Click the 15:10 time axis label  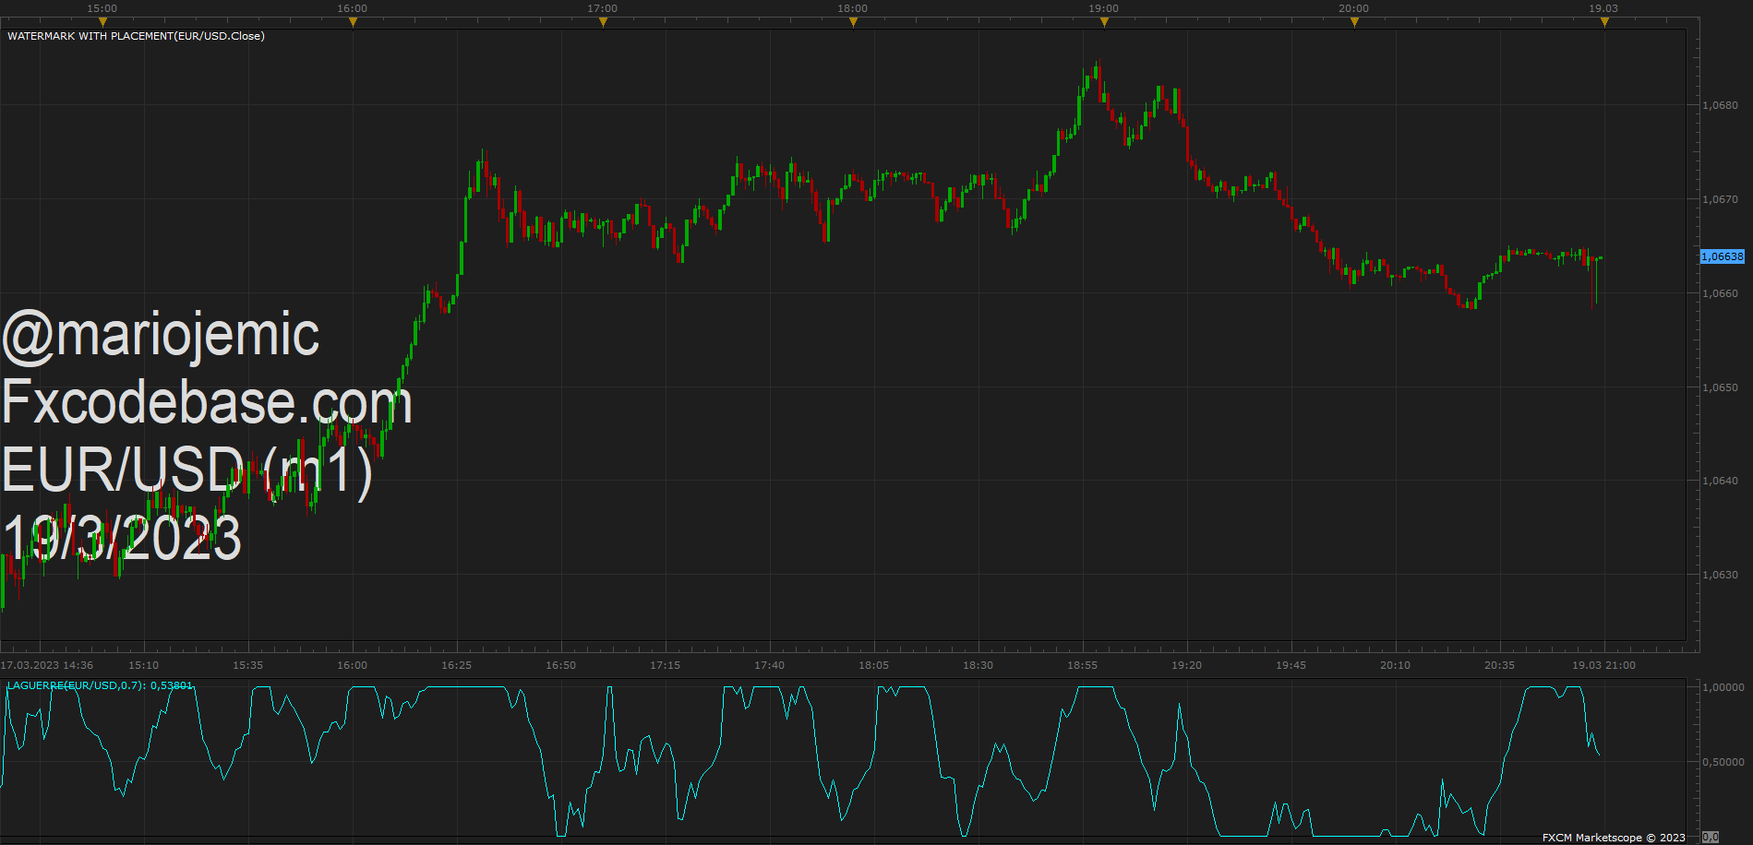(143, 665)
